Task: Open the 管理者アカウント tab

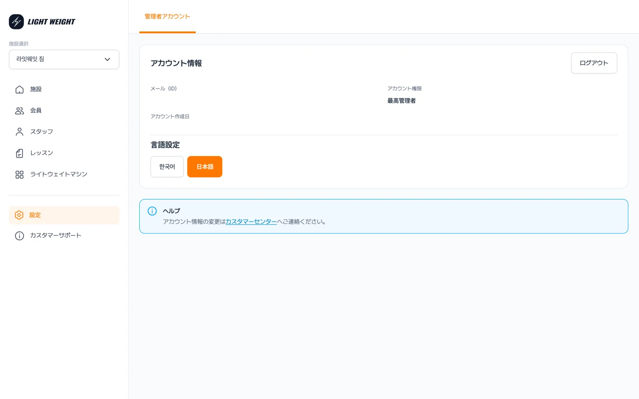Action: pyautogui.click(x=167, y=17)
